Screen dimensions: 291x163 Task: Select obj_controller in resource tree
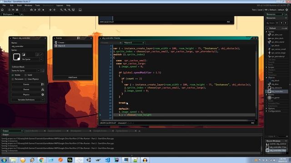click(x=277, y=91)
